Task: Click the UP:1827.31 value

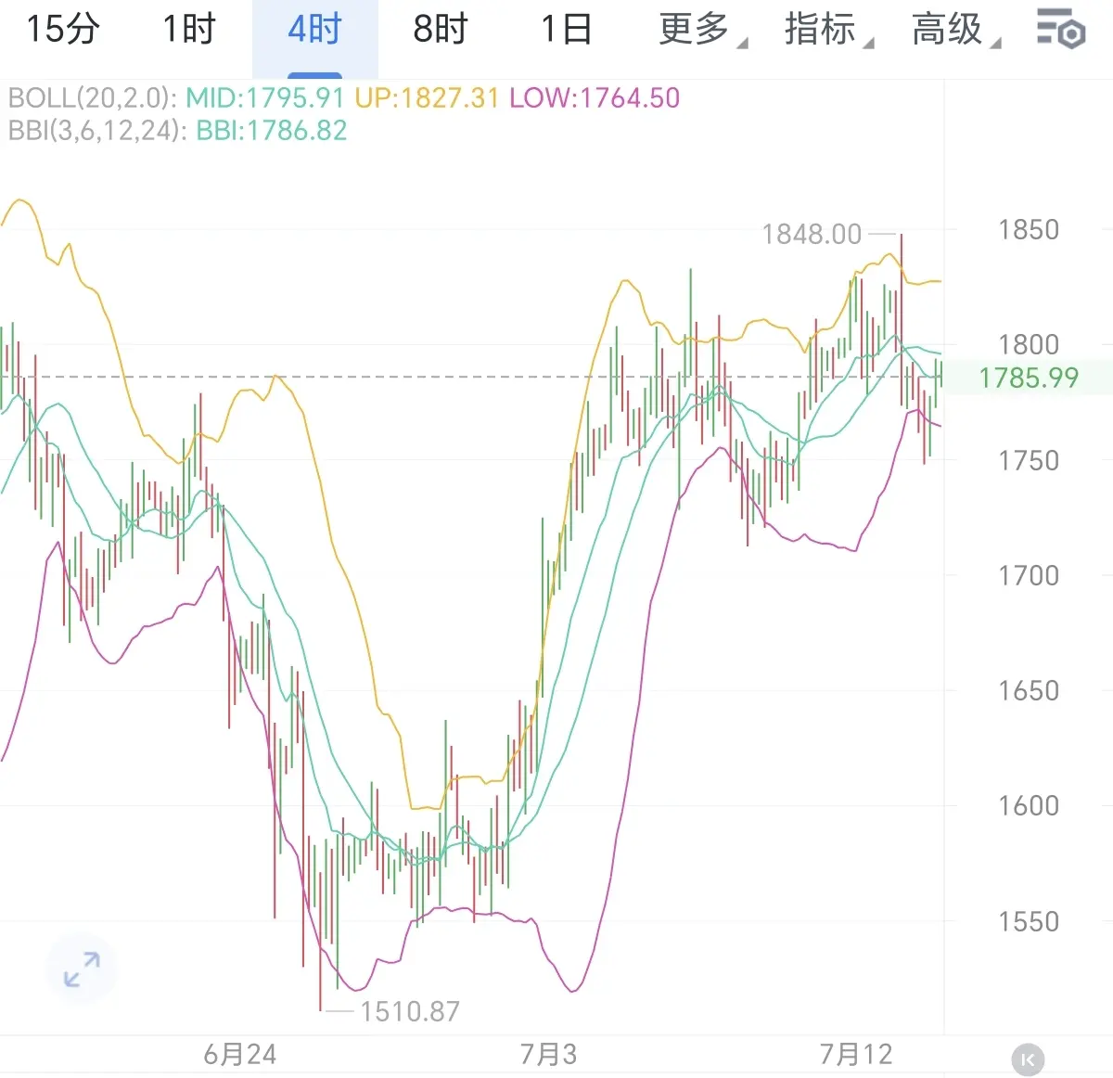Action: [427, 97]
